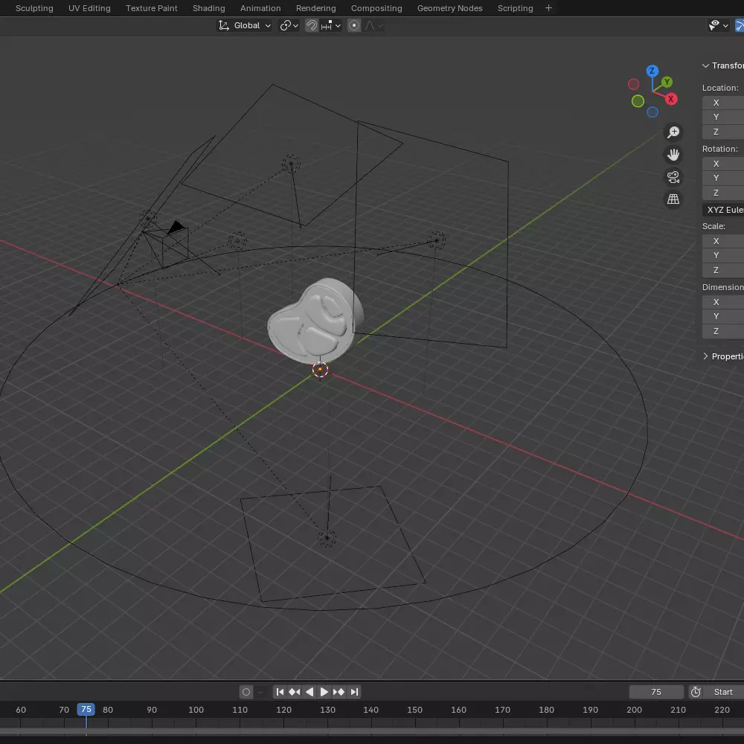This screenshot has width=744, height=744.
Task: Toggle the auto keying record button
Action: [x=246, y=692]
